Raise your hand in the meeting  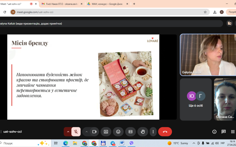pos(143,132)
